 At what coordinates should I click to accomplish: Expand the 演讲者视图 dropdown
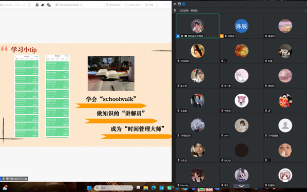[113, 5]
